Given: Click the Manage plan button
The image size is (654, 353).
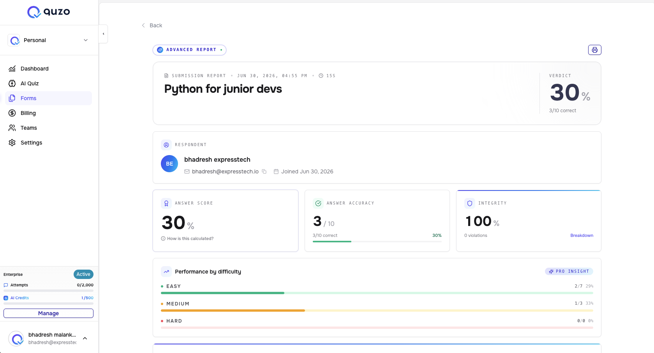Looking at the screenshot, I should 48,313.
